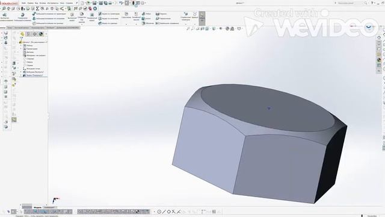Switch to FeatureManager design tree tab
The height and width of the screenshot is (217, 385).
click(22, 34)
